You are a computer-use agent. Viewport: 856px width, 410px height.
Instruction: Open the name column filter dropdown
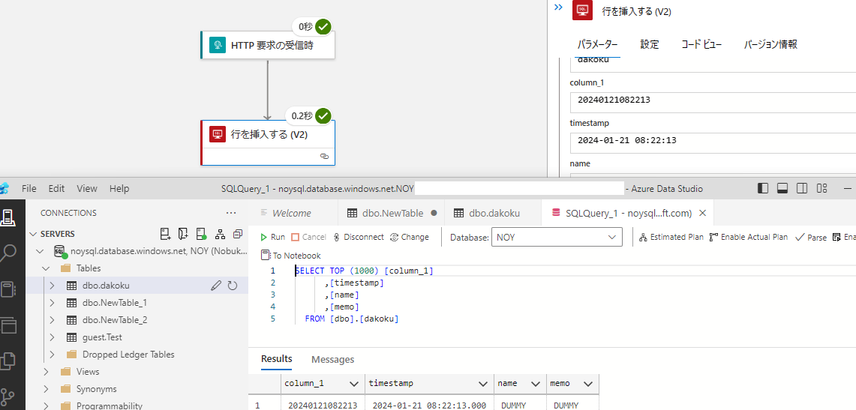pos(536,384)
